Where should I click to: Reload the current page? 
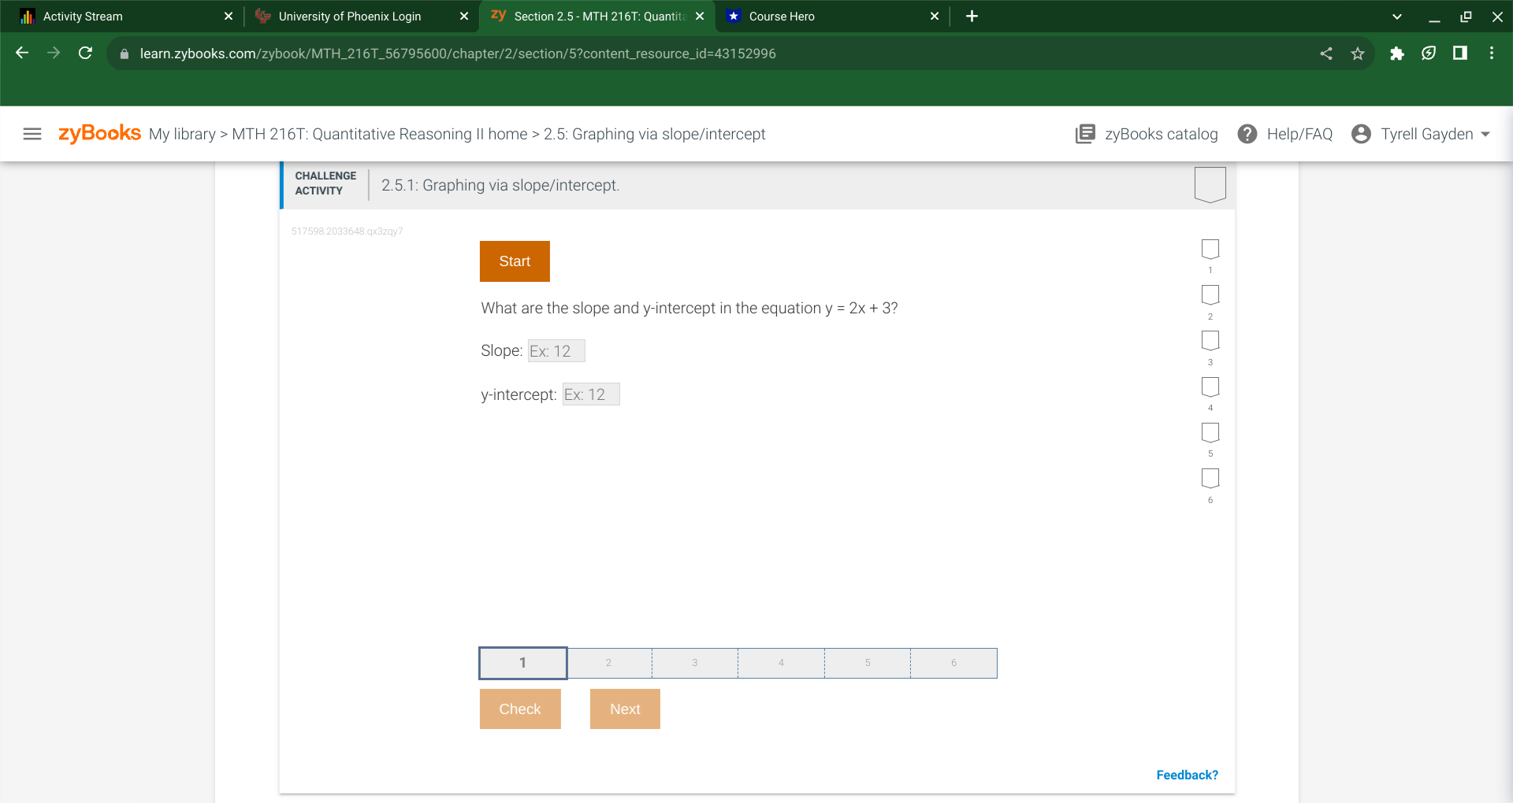coord(86,53)
